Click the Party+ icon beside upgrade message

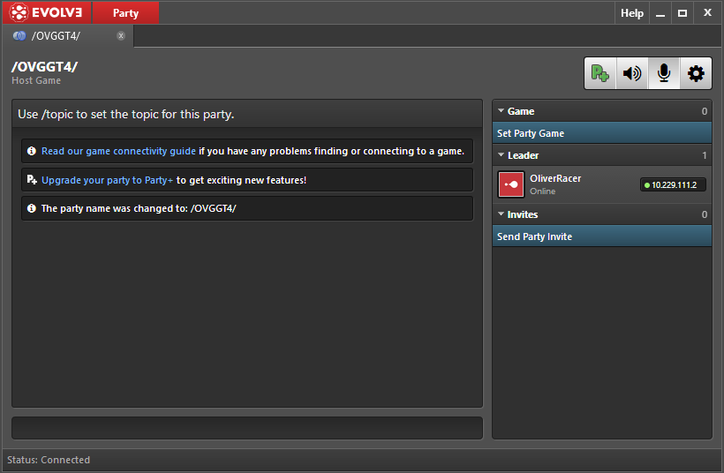tap(32, 180)
